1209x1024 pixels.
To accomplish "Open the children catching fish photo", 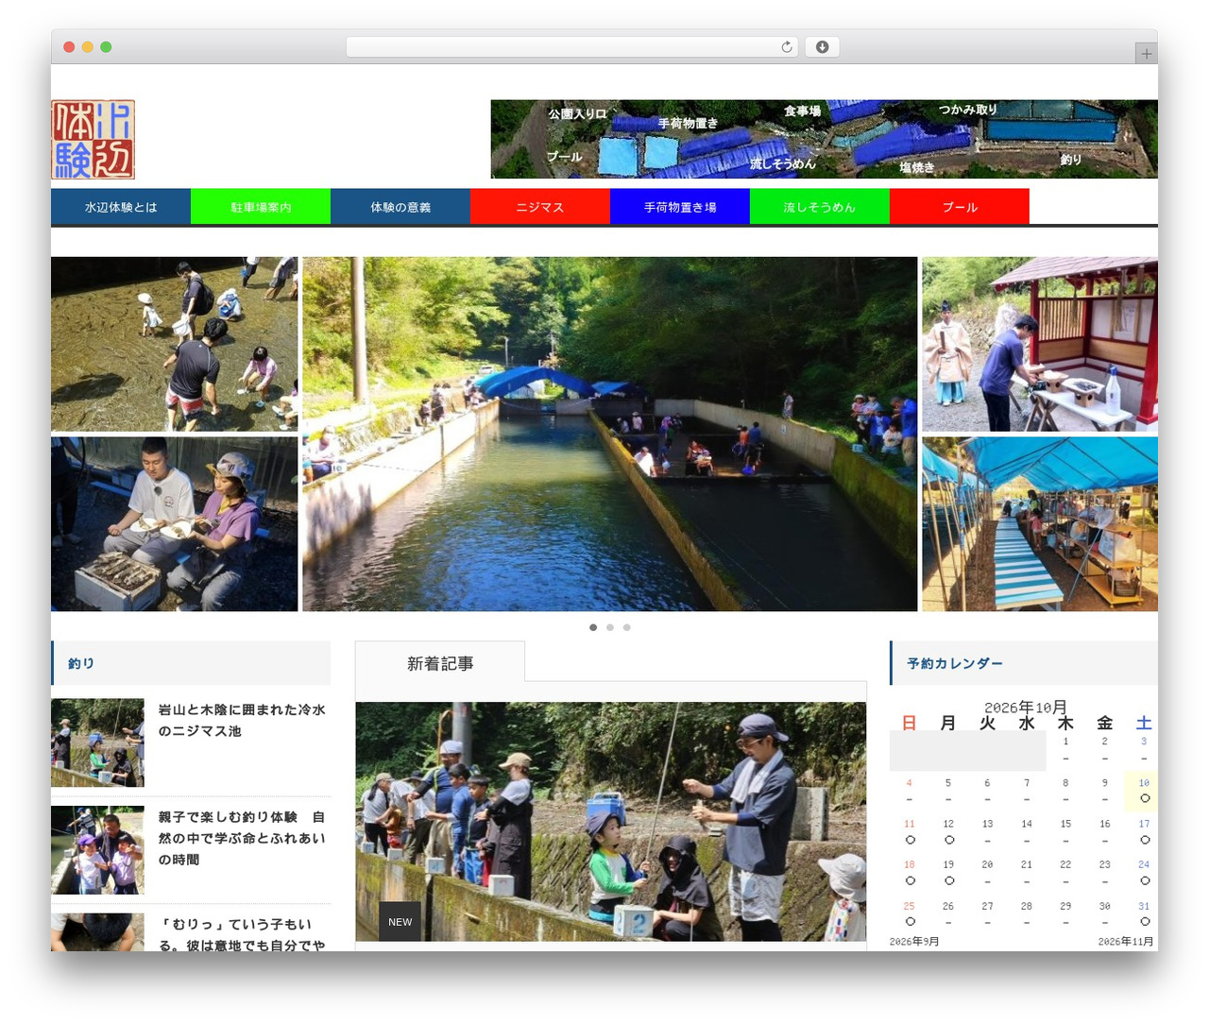I will point(175,344).
